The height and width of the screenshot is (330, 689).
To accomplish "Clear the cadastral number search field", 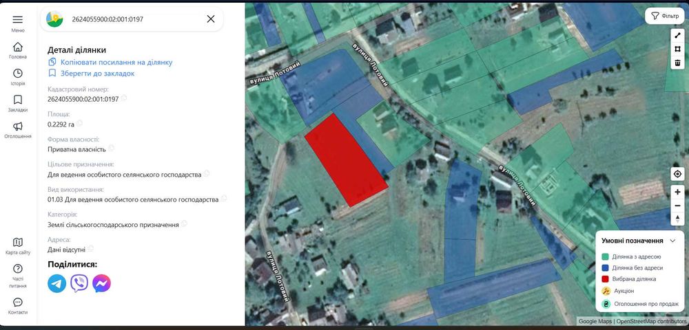I will 211,19.
